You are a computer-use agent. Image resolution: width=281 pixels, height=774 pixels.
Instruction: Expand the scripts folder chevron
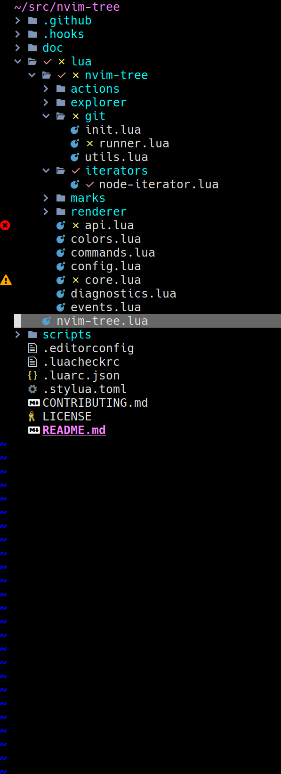click(x=17, y=334)
